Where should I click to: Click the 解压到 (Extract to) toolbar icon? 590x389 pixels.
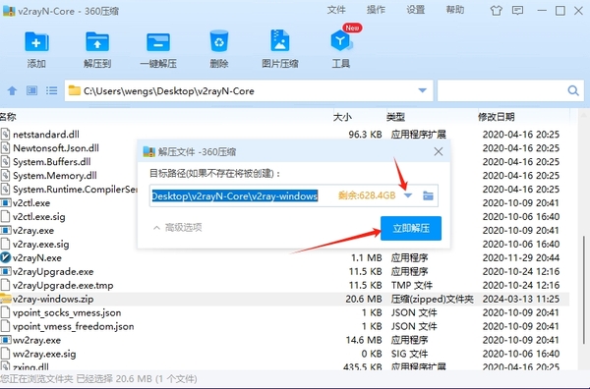tap(97, 41)
